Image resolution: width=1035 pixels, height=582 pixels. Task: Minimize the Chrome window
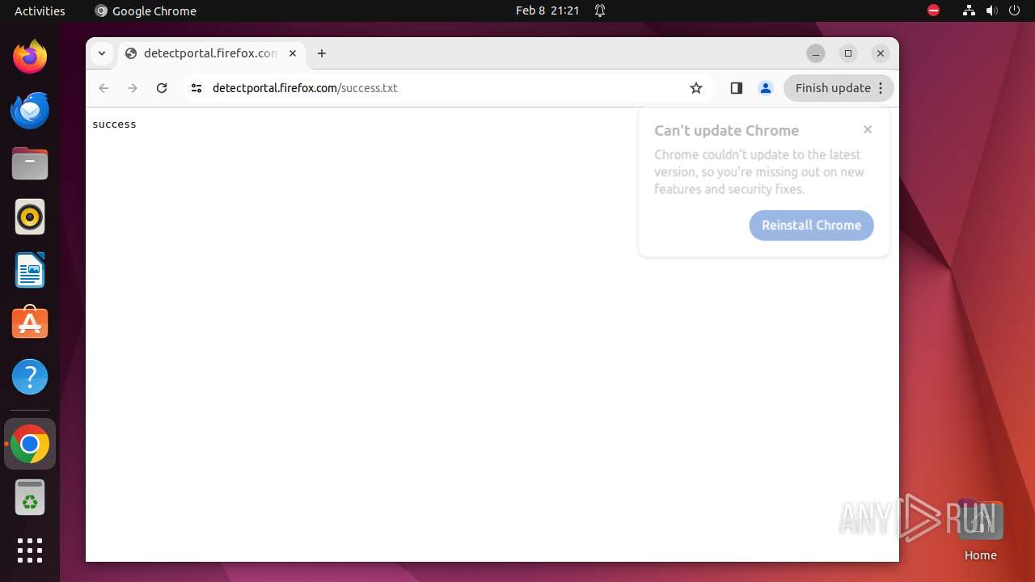pos(816,53)
